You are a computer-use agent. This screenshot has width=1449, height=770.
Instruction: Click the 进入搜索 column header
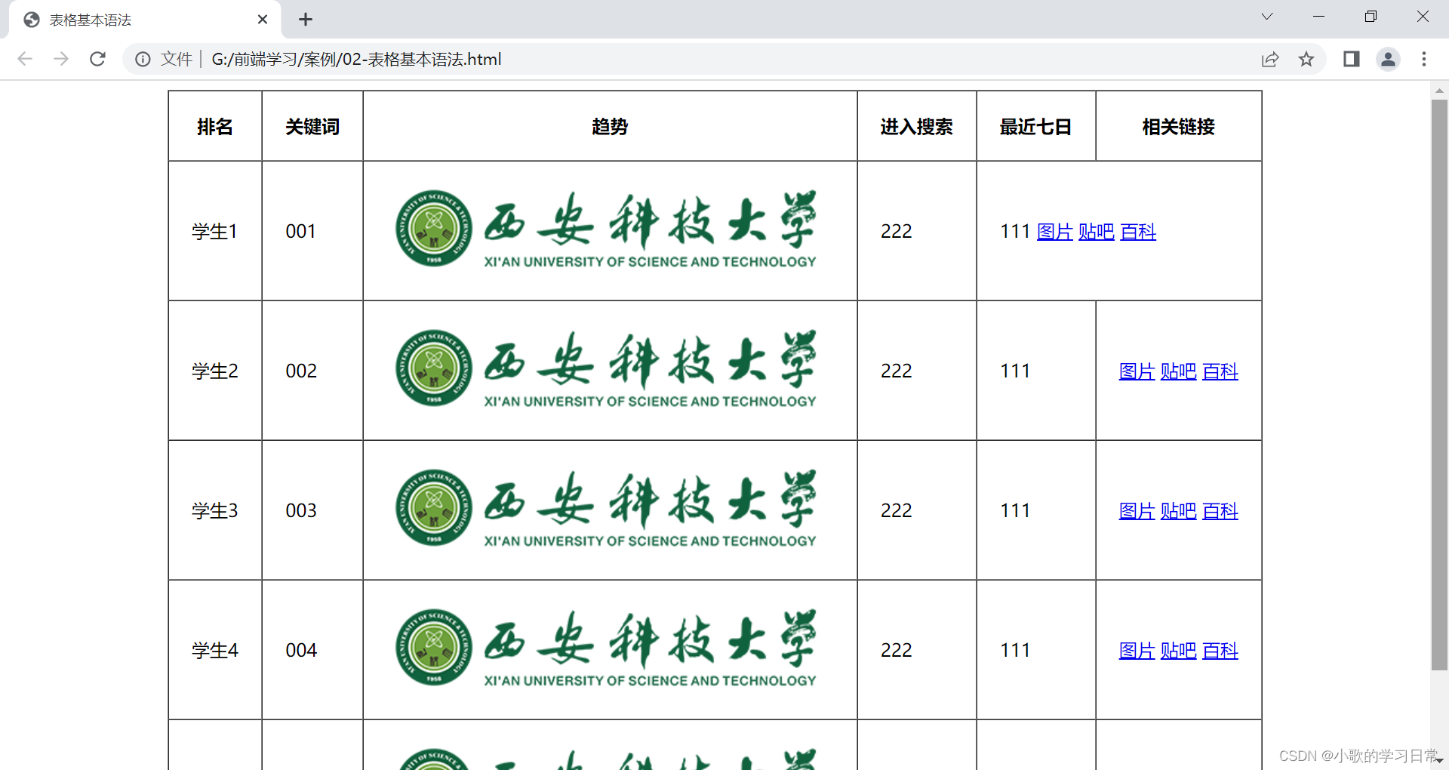point(917,127)
